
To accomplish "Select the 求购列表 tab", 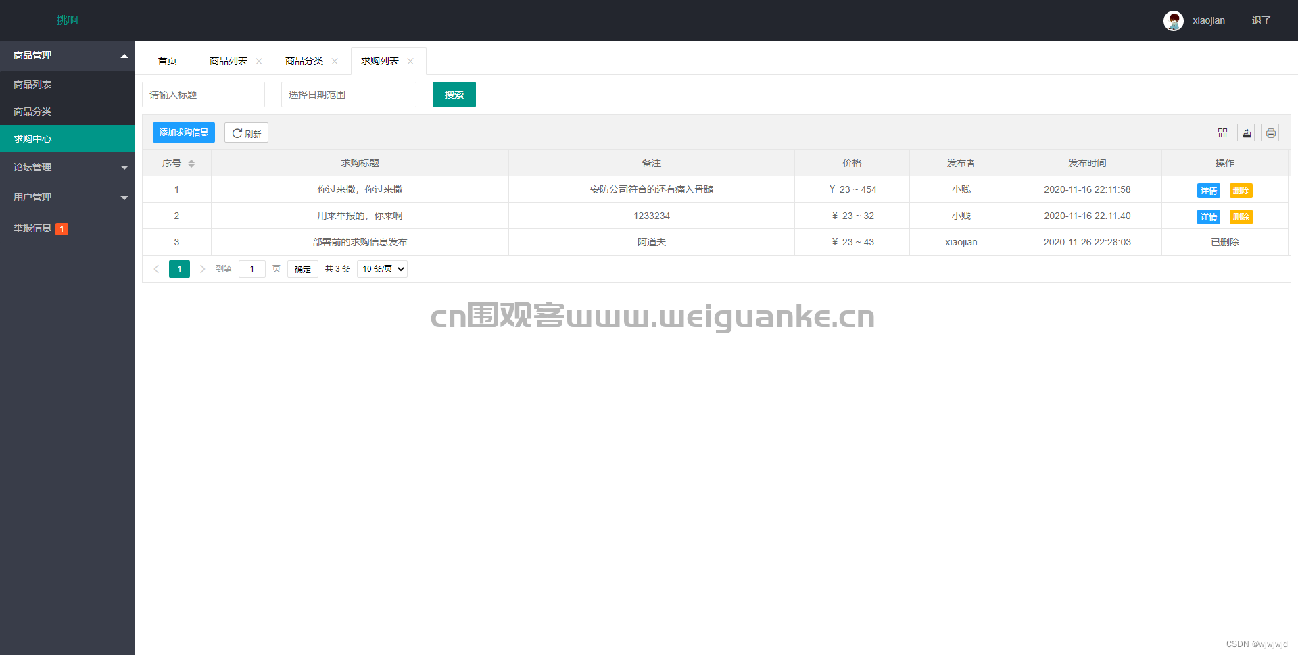I will (380, 61).
